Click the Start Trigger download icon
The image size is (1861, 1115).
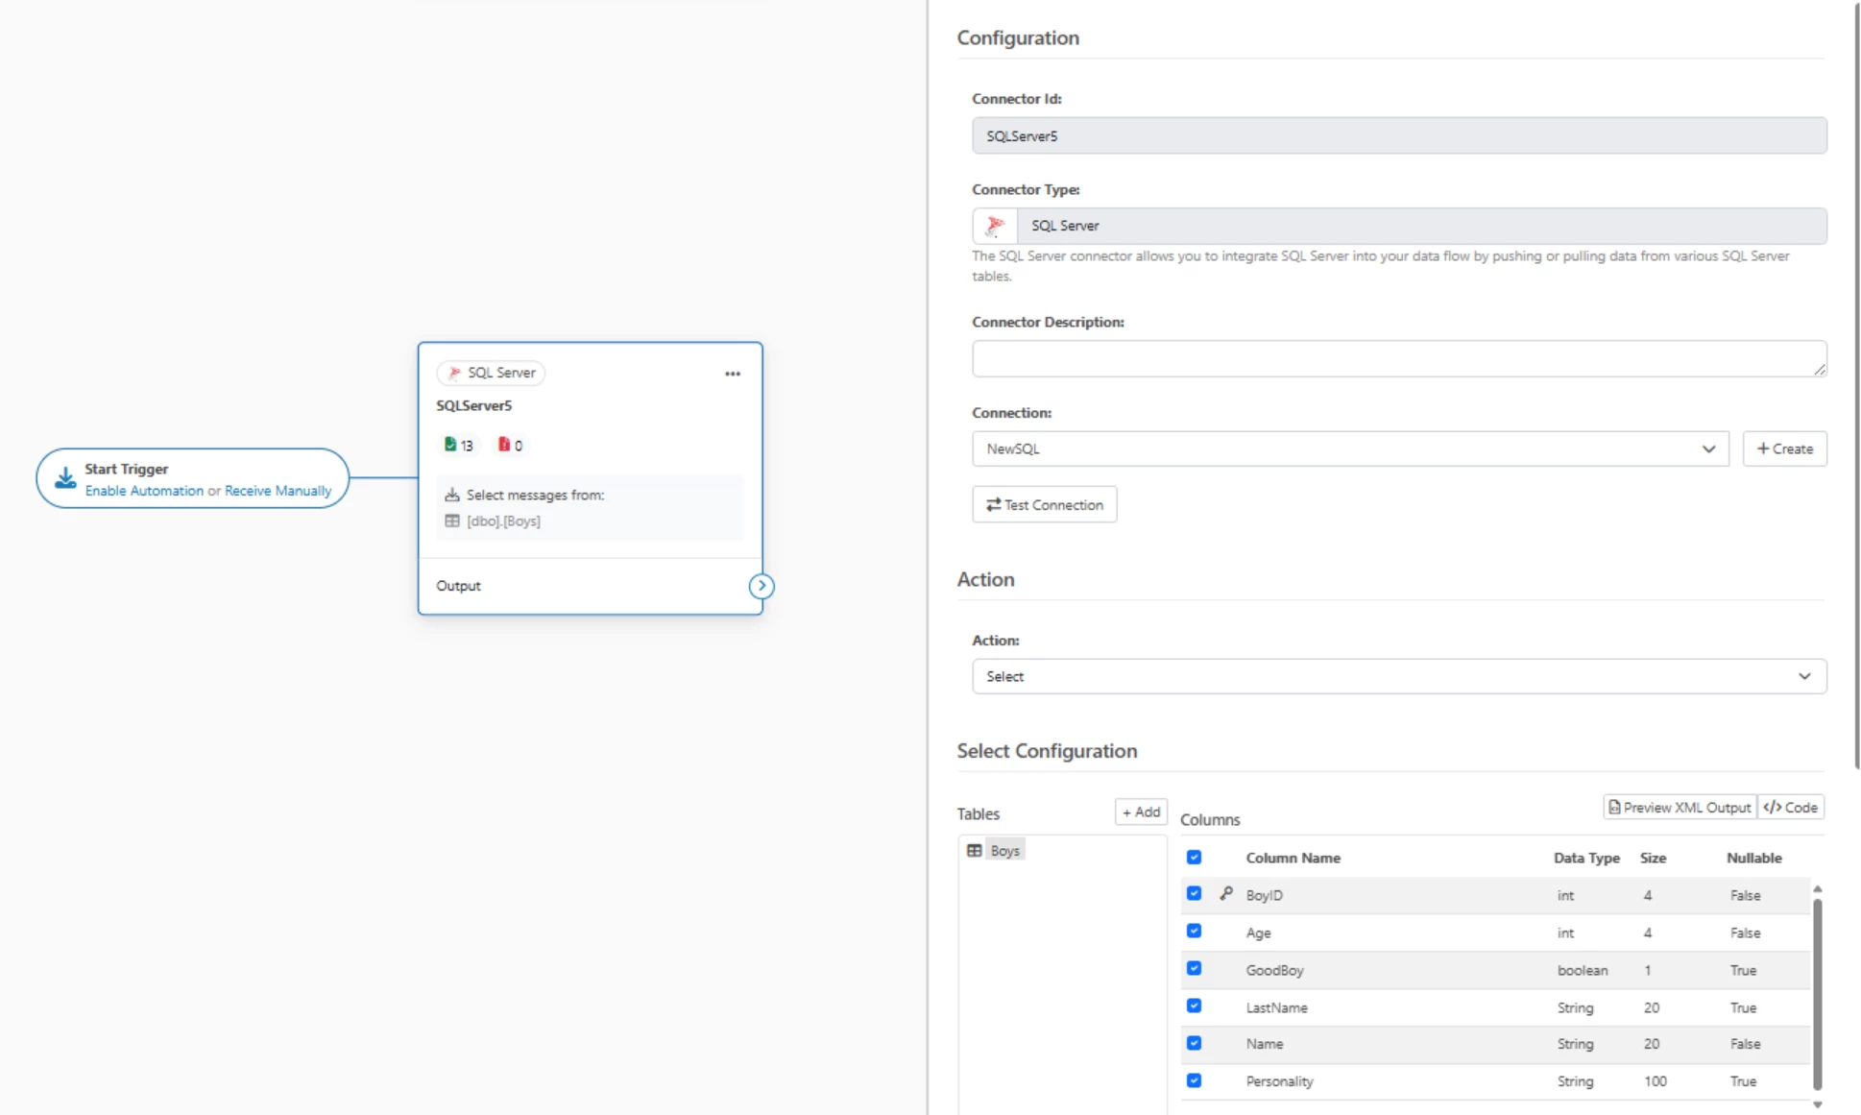[65, 478]
